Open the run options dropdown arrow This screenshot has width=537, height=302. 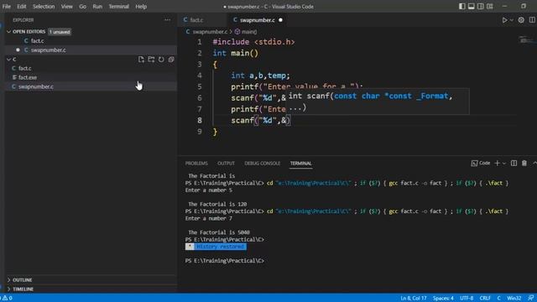511,20
